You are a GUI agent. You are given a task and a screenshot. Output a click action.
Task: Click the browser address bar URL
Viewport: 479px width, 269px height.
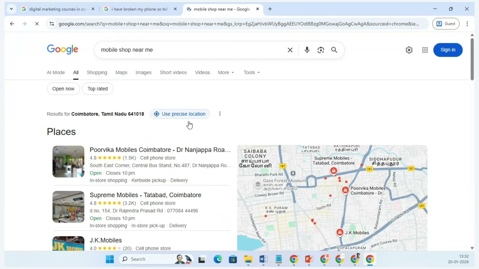click(239, 24)
